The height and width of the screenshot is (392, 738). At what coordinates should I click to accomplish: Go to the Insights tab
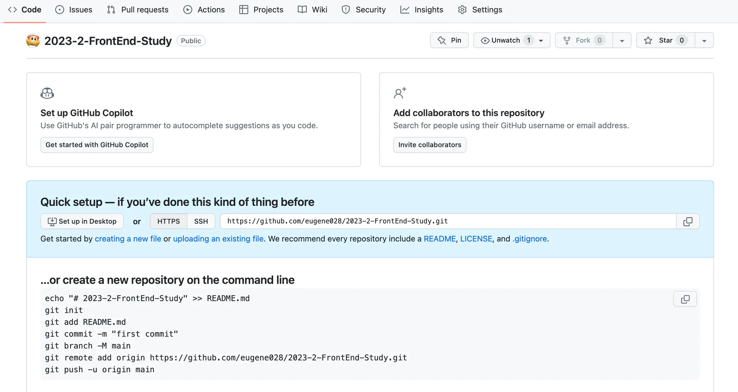[x=422, y=10]
